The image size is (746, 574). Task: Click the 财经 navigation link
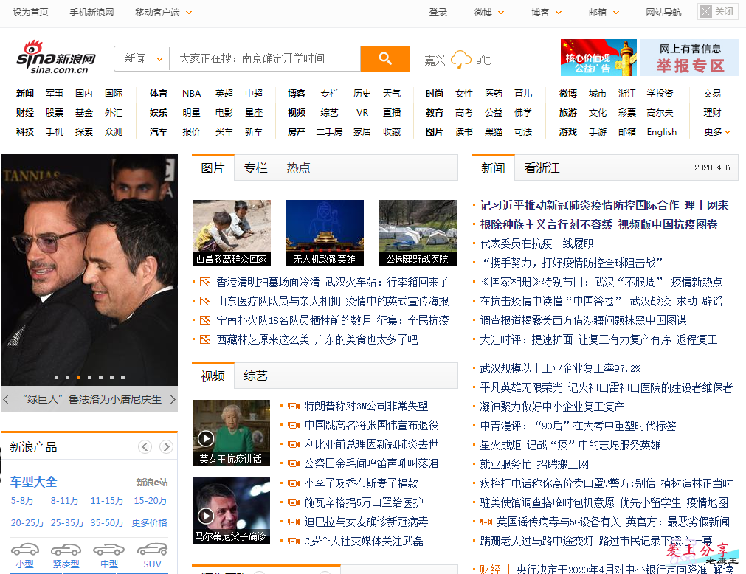tap(25, 113)
